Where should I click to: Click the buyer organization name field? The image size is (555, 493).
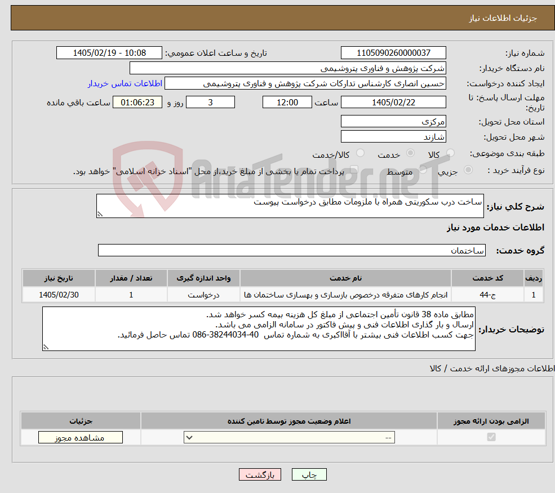[x=288, y=68]
